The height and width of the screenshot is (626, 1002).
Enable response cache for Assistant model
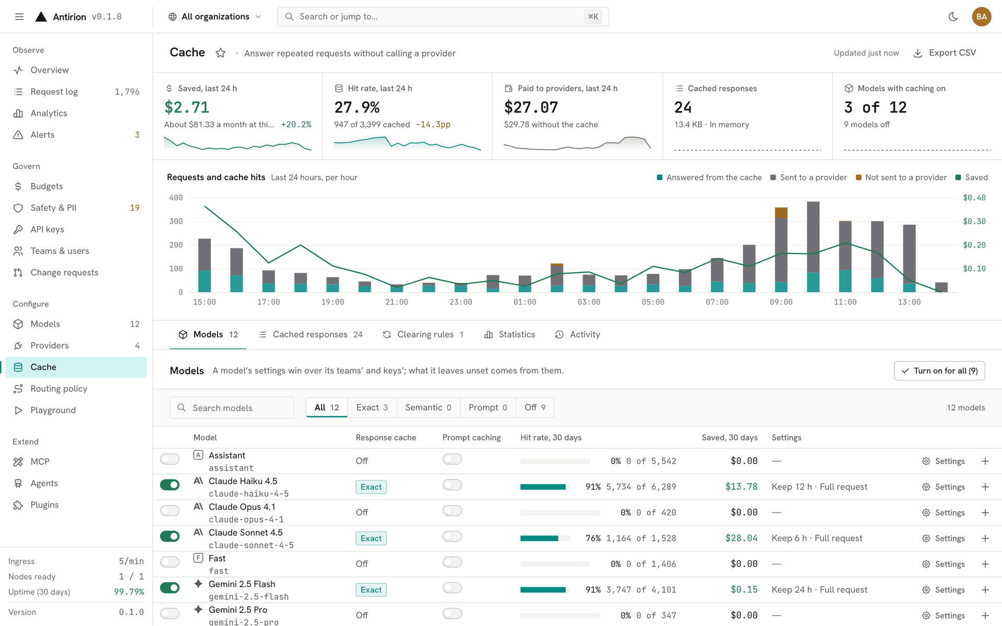(170, 459)
